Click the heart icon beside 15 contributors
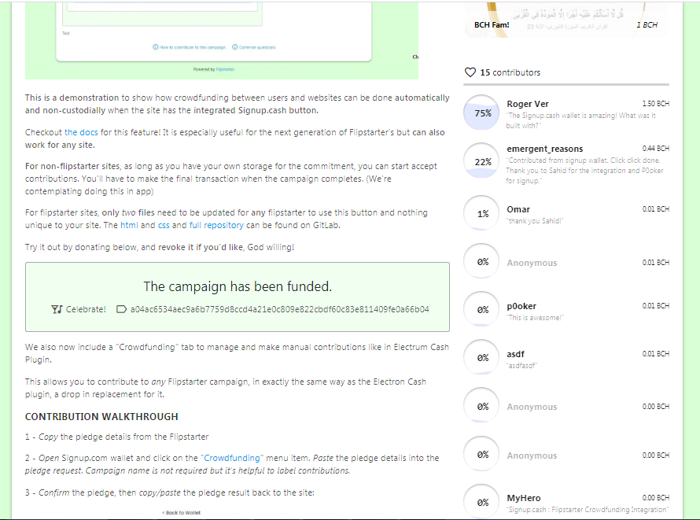Image resolution: width=700 pixels, height=520 pixels. [470, 72]
